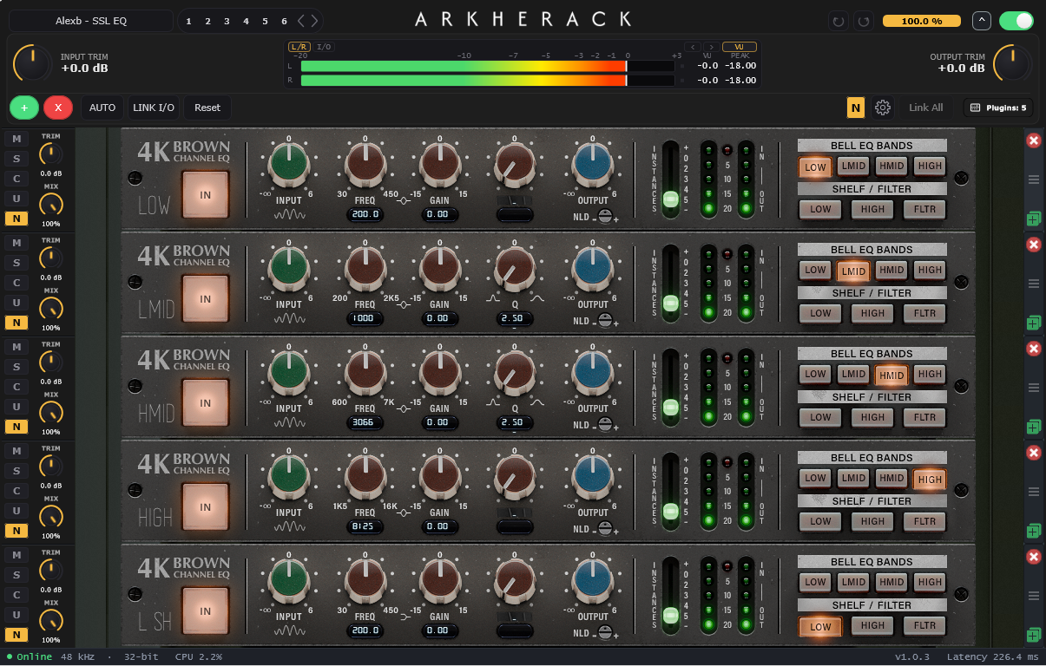The height and width of the screenshot is (666, 1046).
Task: Go to the previous preset with the left chevron
Action: coord(301,21)
